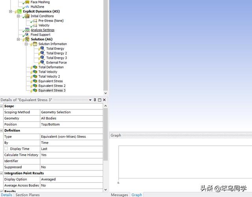Click the External Force tracker icon
Viewport: 252px width, 197px height.
[43, 62]
